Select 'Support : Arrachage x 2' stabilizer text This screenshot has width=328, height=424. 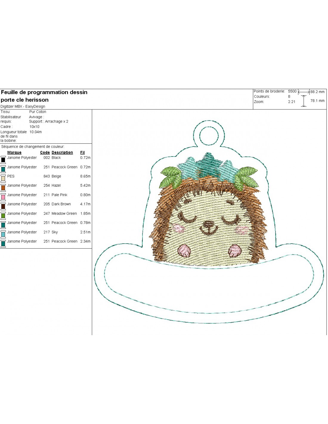[49, 121]
